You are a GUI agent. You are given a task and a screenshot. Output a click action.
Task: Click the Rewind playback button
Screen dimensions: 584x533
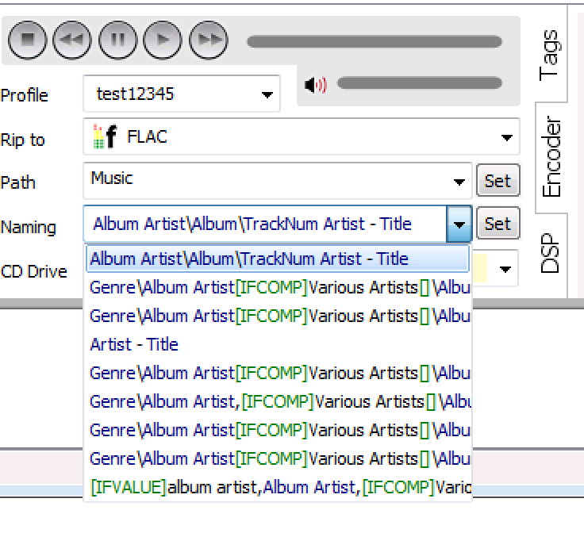72,40
